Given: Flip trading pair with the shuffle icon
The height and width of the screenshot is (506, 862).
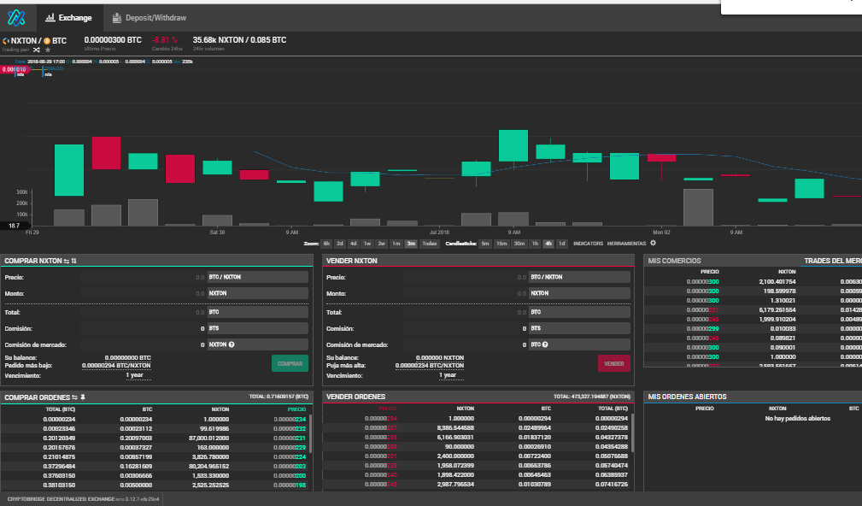Looking at the screenshot, I should pyautogui.click(x=36, y=50).
